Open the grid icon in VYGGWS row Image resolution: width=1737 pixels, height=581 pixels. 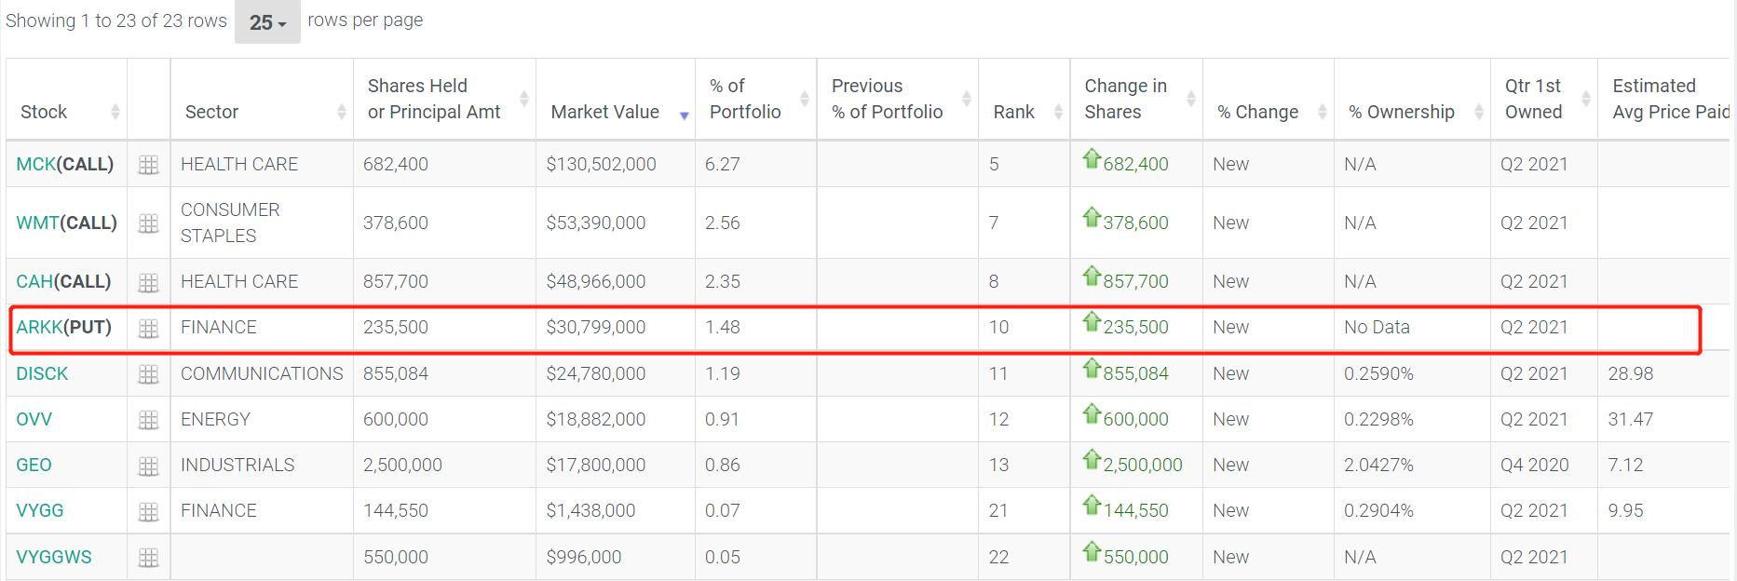(148, 558)
